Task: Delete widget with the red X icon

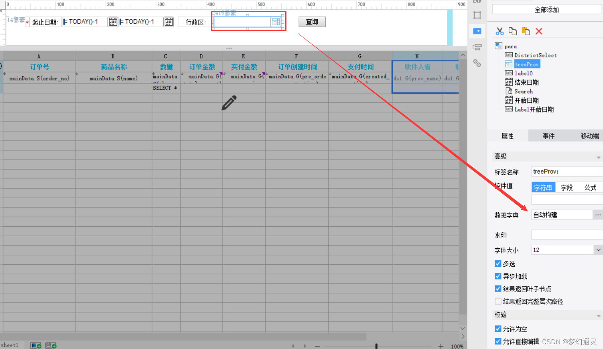Action: click(539, 31)
